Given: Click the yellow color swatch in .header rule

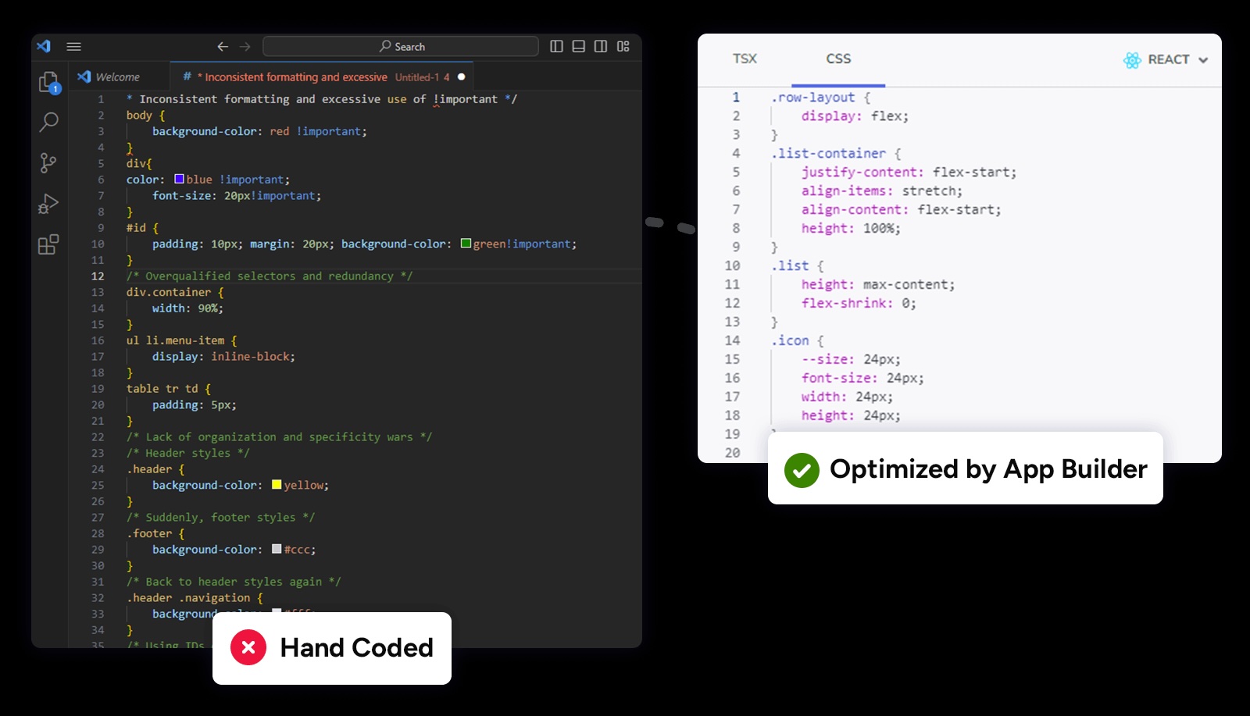Looking at the screenshot, I should [x=277, y=485].
